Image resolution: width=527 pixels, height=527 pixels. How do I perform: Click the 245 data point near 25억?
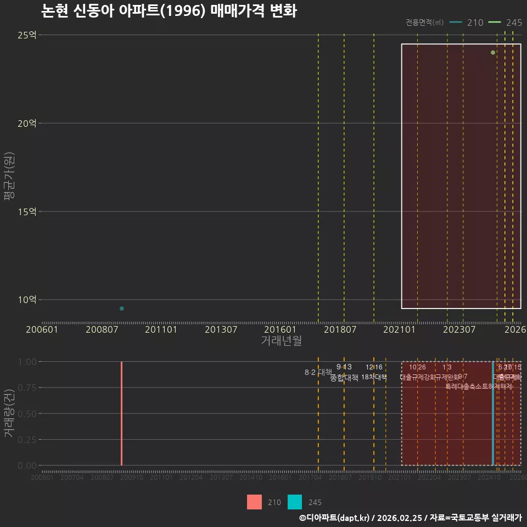493,53
